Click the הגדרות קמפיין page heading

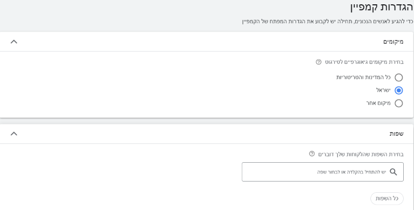coord(382,8)
